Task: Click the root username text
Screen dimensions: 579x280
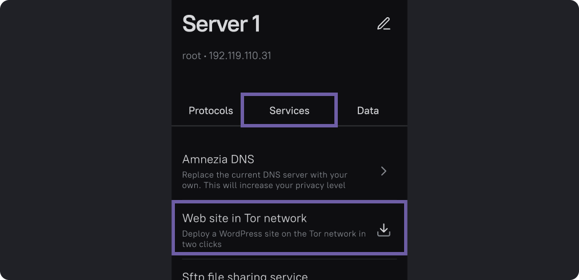Action: tap(191, 56)
